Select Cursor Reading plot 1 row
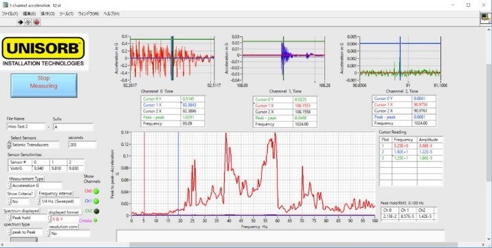The width and height of the screenshot is (492, 248). pyautogui.click(x=411, y=146)
